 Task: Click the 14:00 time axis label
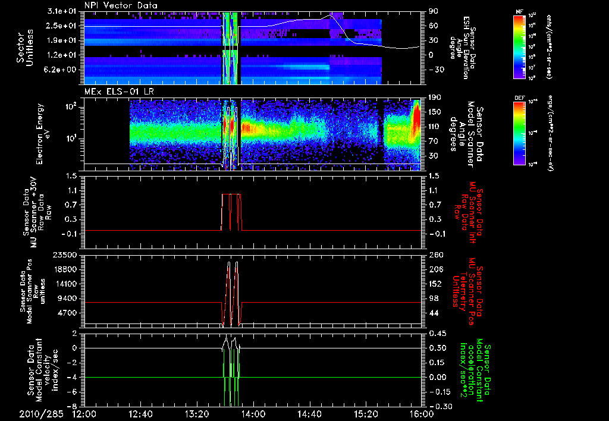(253, 414)
